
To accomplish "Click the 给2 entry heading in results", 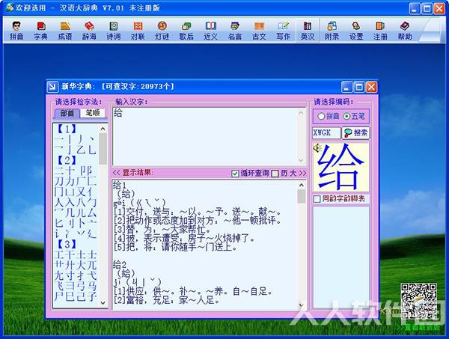I will [120, 265].
